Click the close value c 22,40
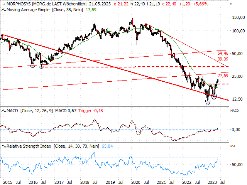 click(169, 4)
